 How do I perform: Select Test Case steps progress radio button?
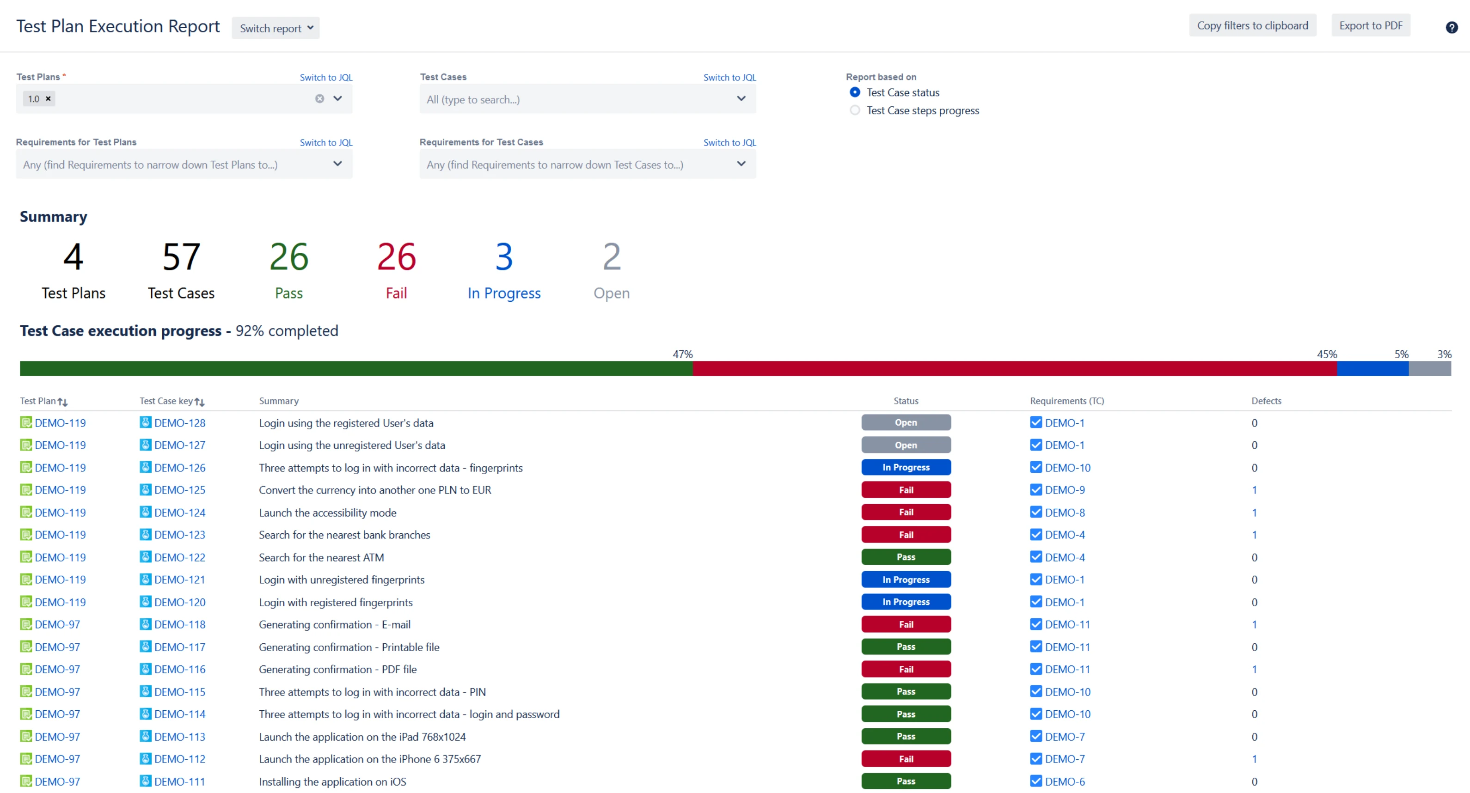click(x=854, y=110)
